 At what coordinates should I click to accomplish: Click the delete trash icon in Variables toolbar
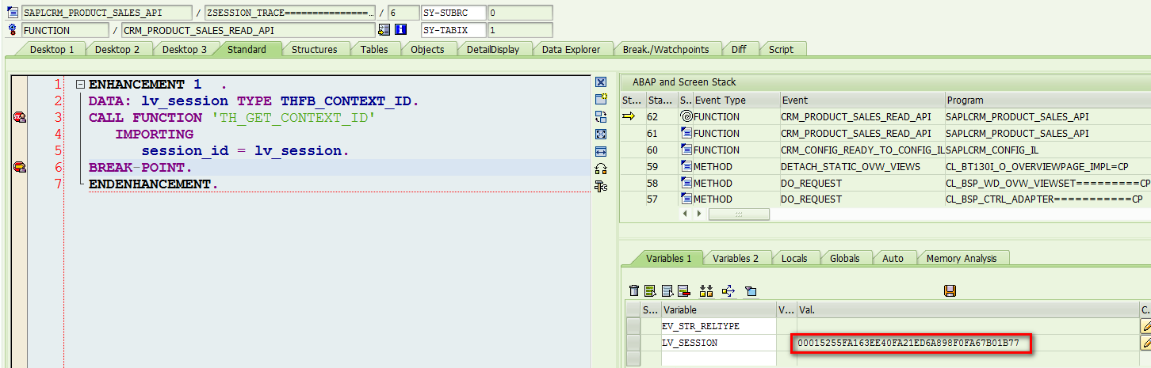pos(633,290)
